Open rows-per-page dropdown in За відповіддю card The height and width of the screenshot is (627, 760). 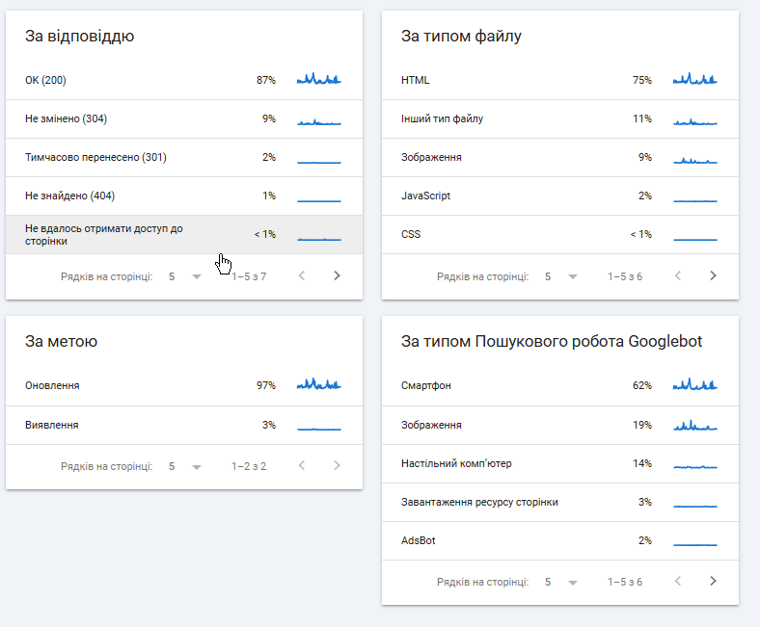(184, 276)
